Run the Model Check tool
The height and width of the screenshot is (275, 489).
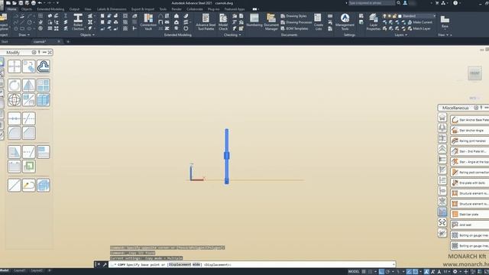pyautogui.click(x=223, y=22)
